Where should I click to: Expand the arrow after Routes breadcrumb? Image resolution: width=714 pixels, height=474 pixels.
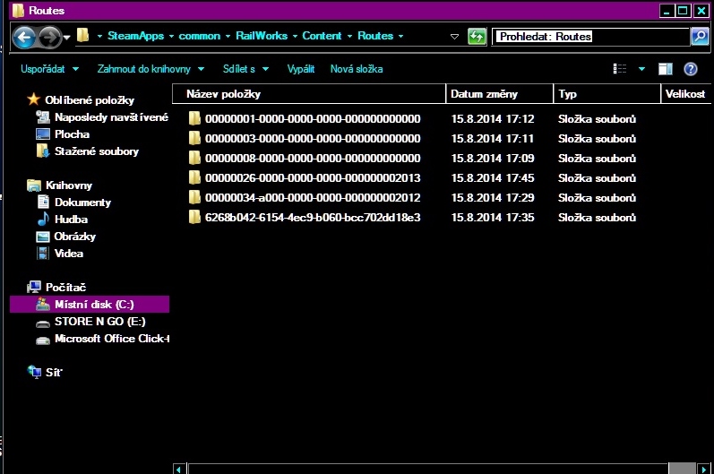[x=400, y=37]
